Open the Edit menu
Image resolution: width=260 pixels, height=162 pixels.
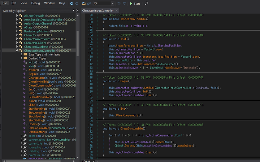(14, 3)
